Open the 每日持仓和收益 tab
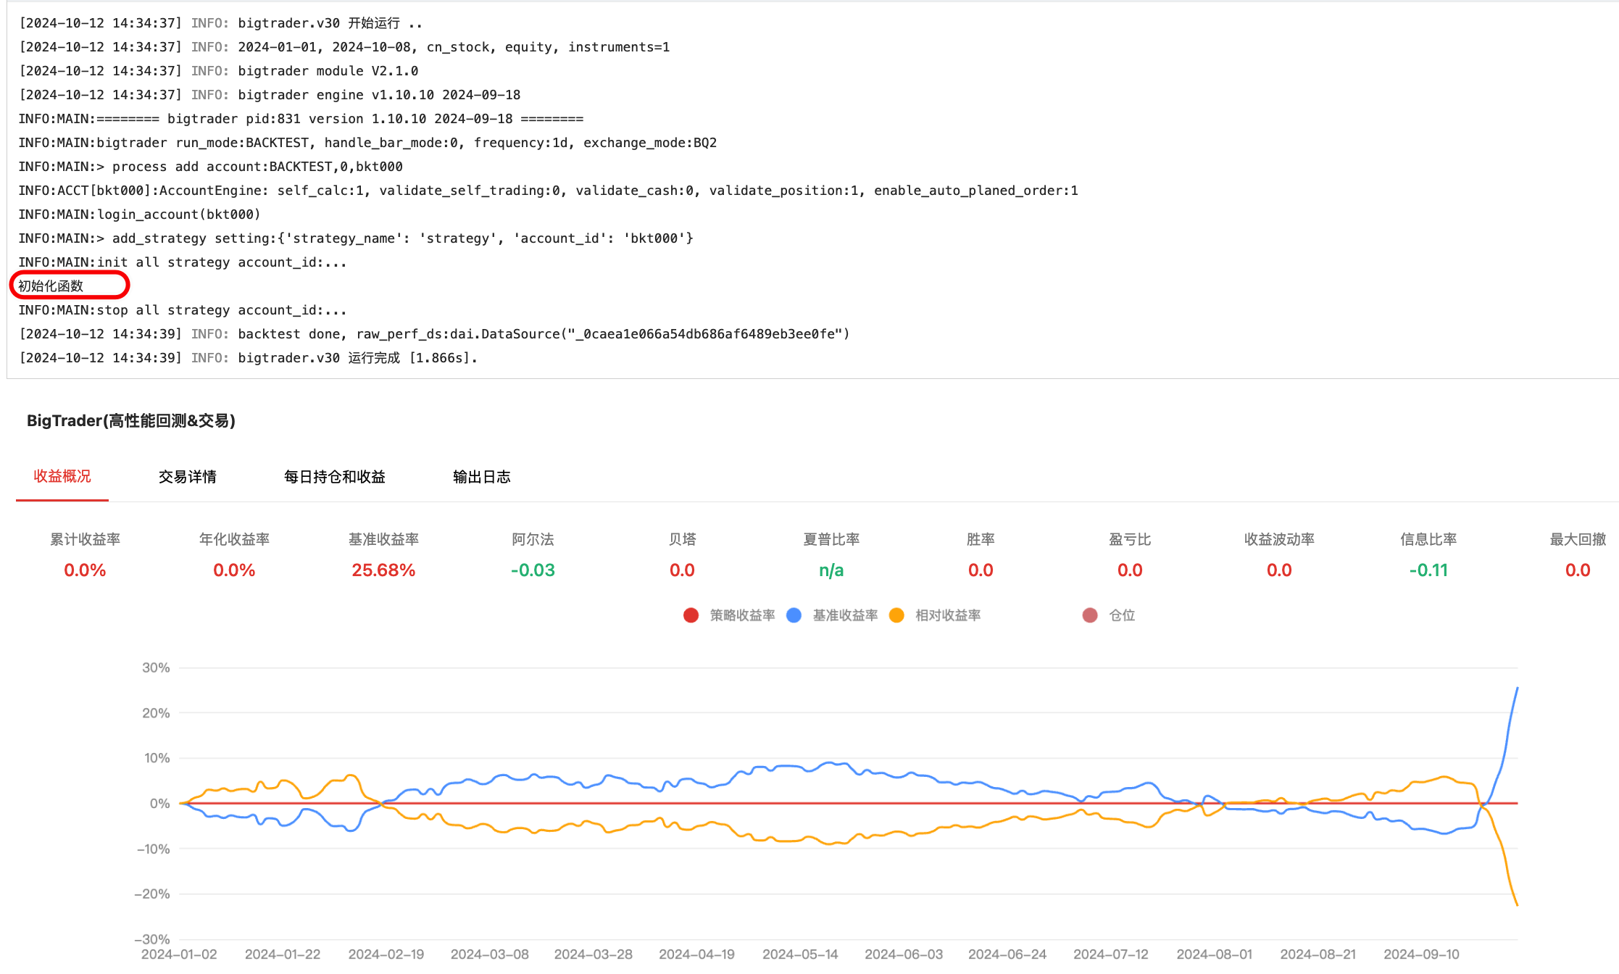The image size is (1619, 974). coord(335,476)
